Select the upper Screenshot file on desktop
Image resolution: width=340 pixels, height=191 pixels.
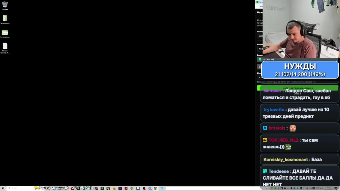5,20
